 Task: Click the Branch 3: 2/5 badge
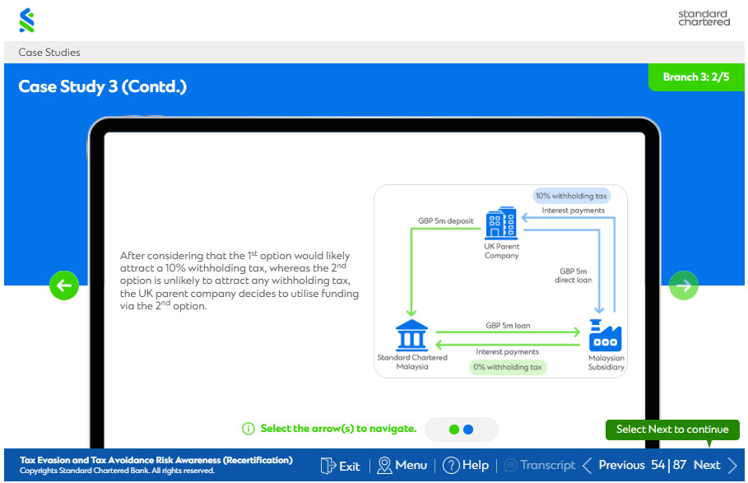pos(696,77)
